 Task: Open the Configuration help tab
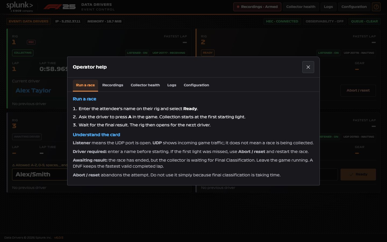(196, 85)
